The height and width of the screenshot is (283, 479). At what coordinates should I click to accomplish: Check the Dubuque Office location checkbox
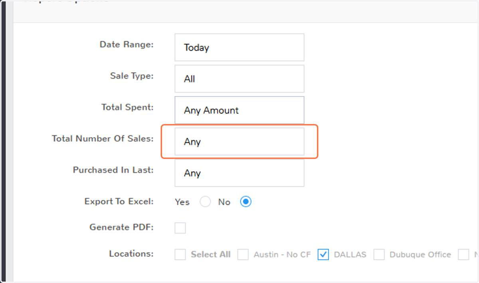pyautogui.click(x=379, y=254)
